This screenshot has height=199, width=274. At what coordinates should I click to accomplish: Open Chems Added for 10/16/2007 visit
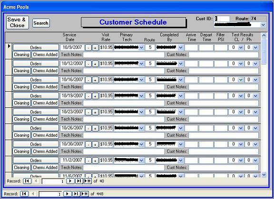[x=45, y=87]
